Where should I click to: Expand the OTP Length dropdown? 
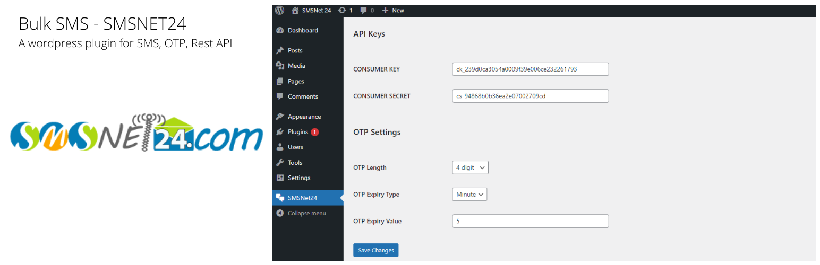point(470,167)
